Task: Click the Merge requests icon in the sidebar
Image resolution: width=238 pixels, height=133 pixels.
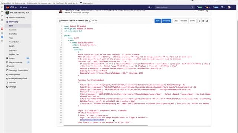Action: 7,62
